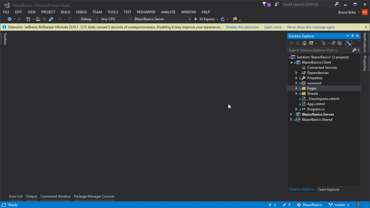
Task: Close the Solution Explorer panel
Action: [357, 36]
